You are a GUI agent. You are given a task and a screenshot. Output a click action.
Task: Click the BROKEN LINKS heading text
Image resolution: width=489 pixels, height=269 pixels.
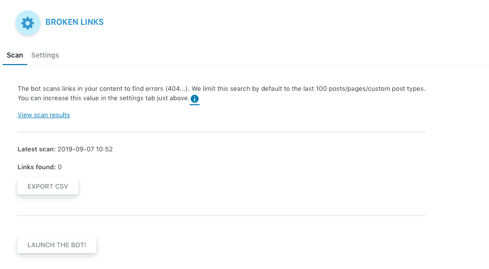(75, 22)
